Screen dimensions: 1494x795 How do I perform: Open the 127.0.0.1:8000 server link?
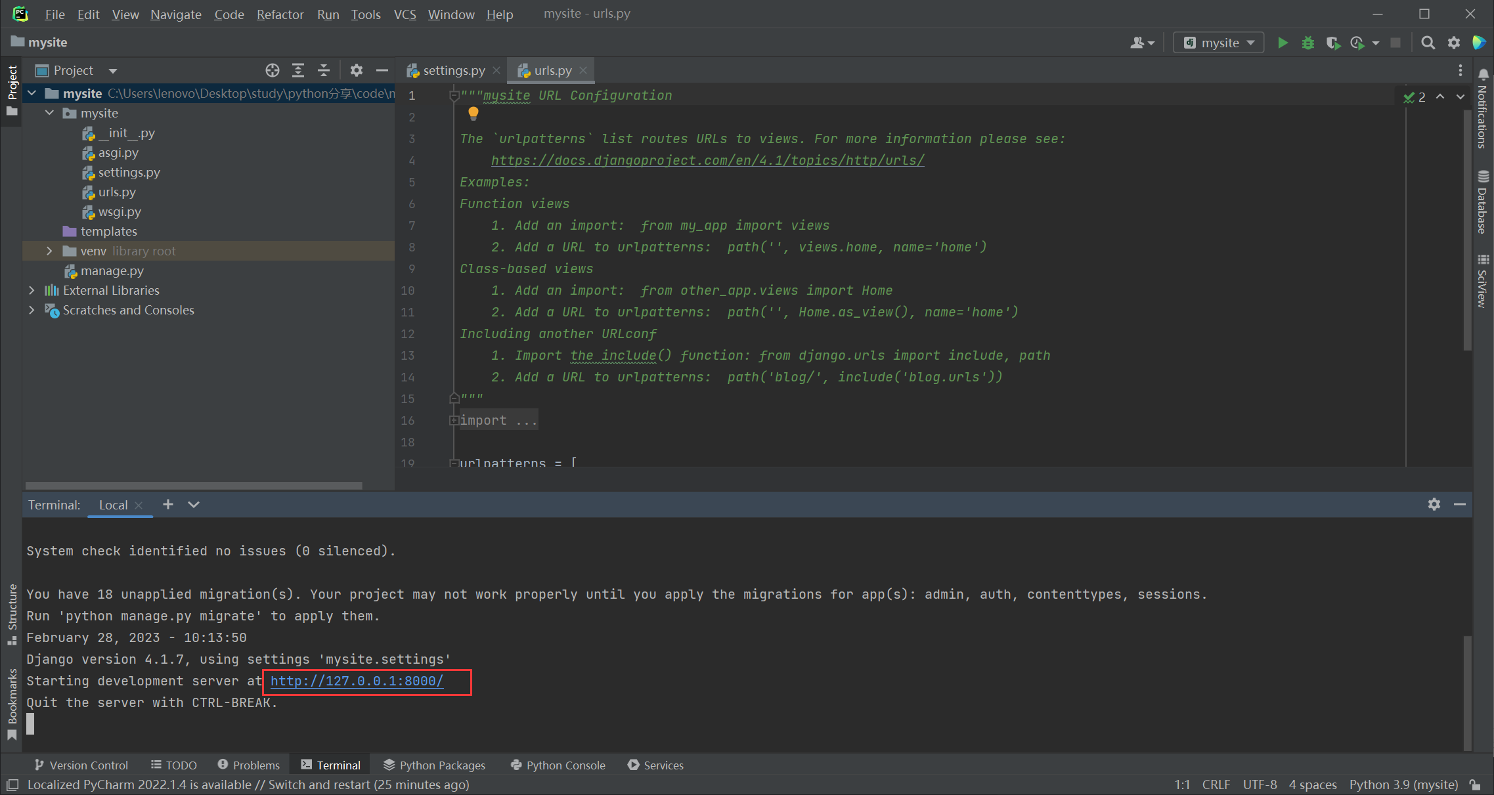pyautogui.click(x=357, y=681)
